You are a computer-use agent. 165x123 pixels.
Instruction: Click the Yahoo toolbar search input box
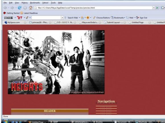(x=46, y=18)
